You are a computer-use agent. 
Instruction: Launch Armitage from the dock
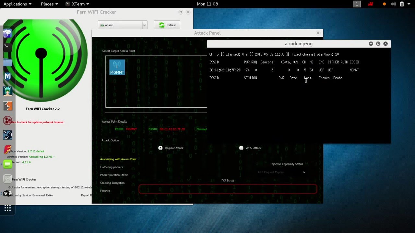pos(7,91)
